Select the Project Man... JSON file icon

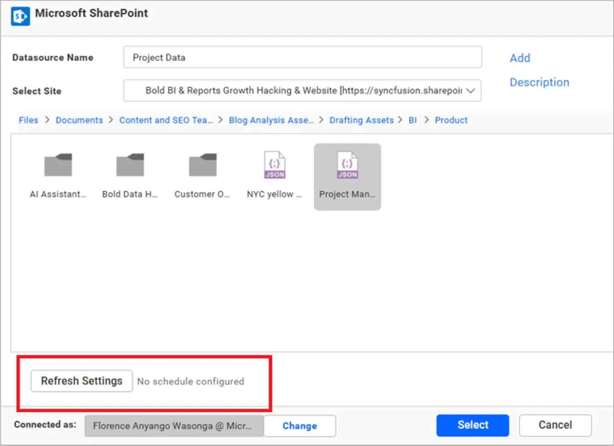pyautogui.click(x=348, y=165)
